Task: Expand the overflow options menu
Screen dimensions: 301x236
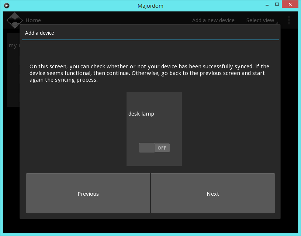Action: (x=289, y=20)
